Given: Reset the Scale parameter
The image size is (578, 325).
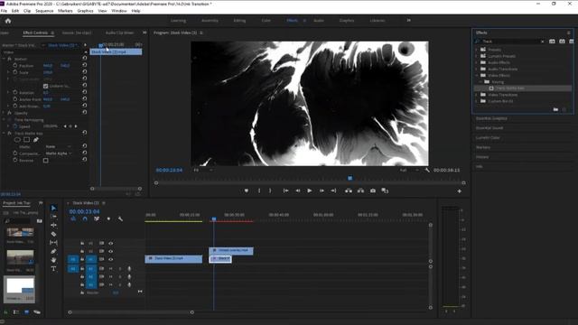Looking at the screenshot, I should point(84,72).
